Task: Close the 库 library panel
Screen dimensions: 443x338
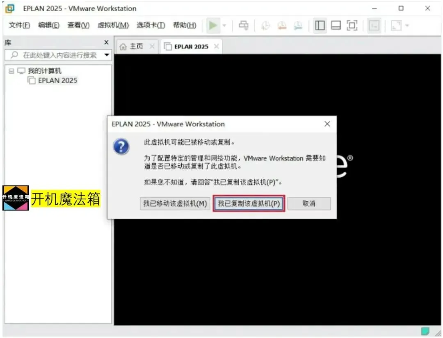Action: [x=107, y=42]
